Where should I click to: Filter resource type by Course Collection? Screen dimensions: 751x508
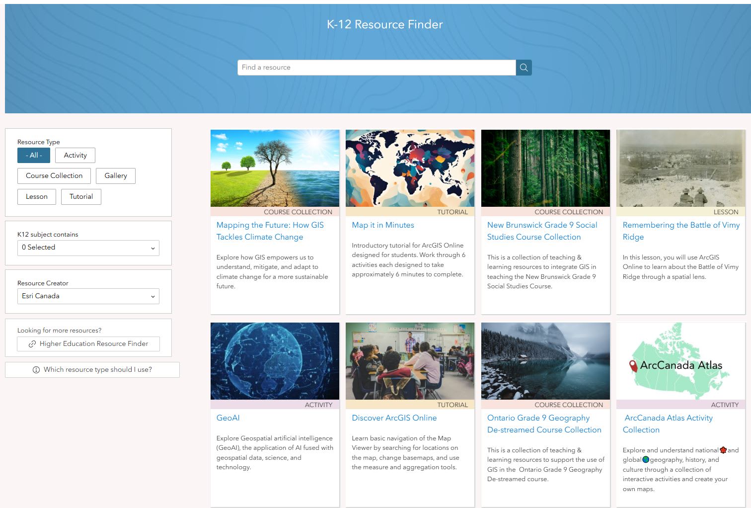[54, 175]
